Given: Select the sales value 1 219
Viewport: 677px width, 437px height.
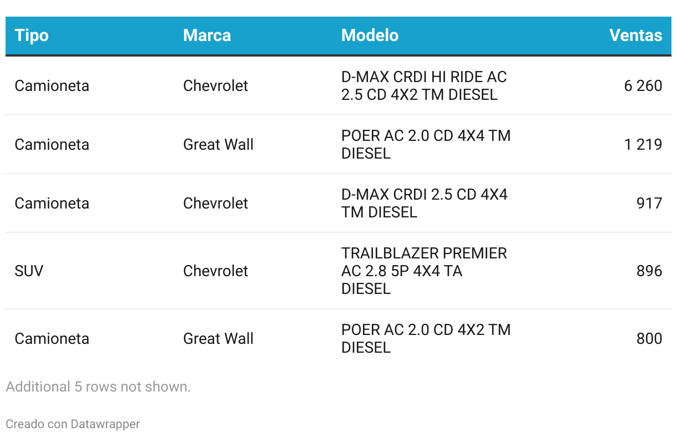Looking at the screenshot, I should click(x=643, y=144).
